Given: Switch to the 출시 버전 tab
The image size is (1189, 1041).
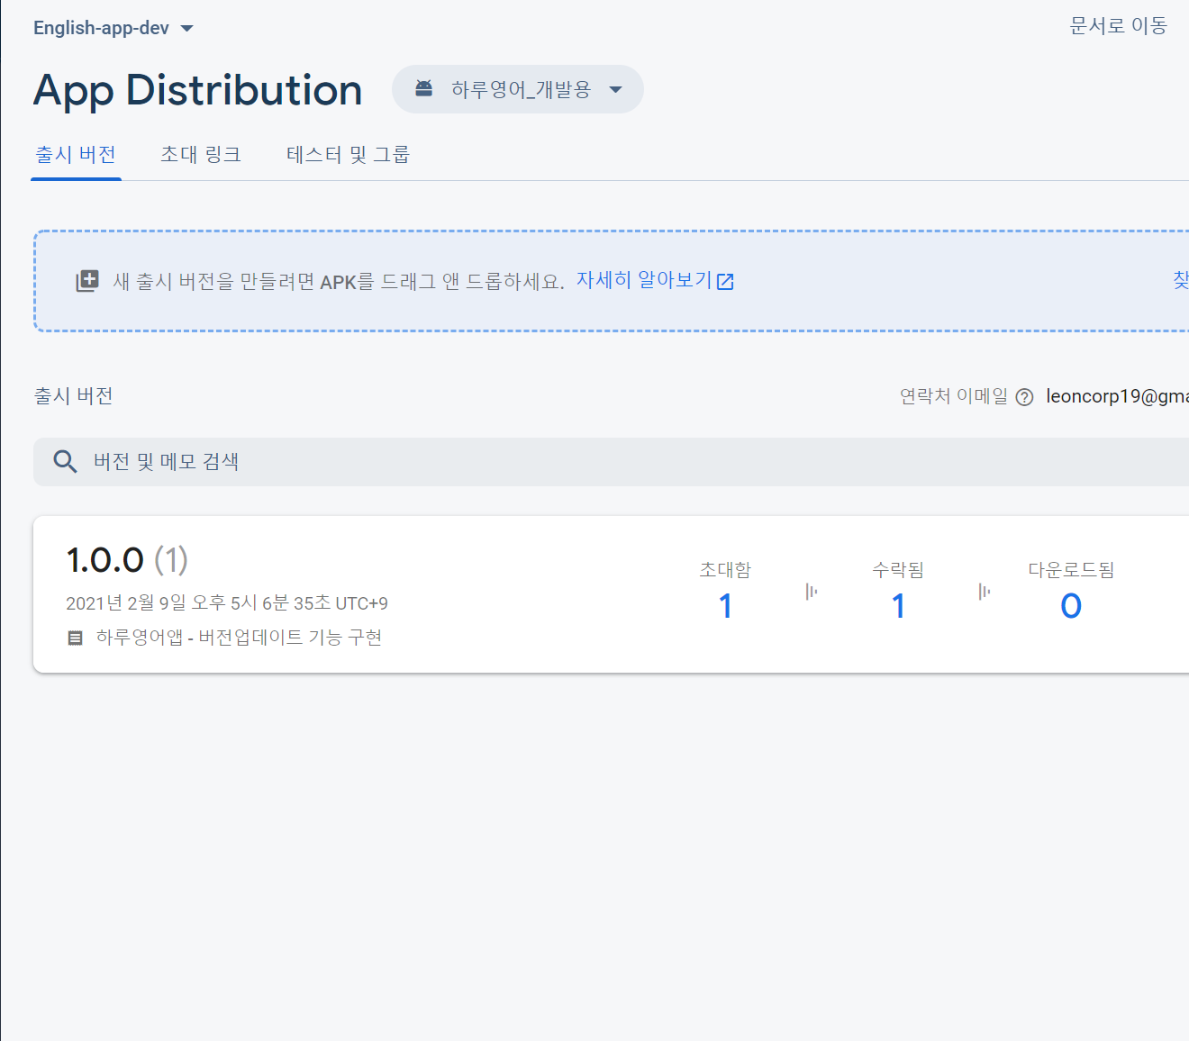Looking at the screenshot, I should [x=76, y=155].
